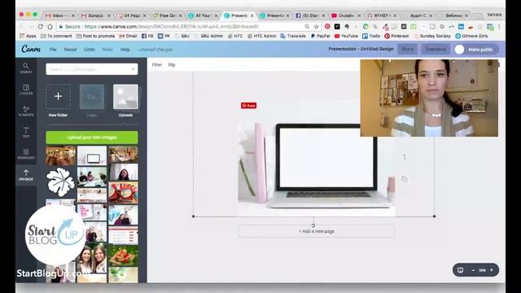Click the search magnifier in address bar

307,27
